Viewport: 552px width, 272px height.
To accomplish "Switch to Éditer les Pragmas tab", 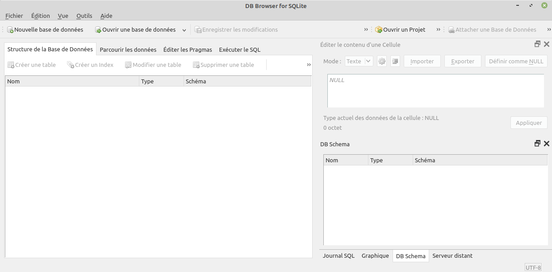I will pos(188,49).
